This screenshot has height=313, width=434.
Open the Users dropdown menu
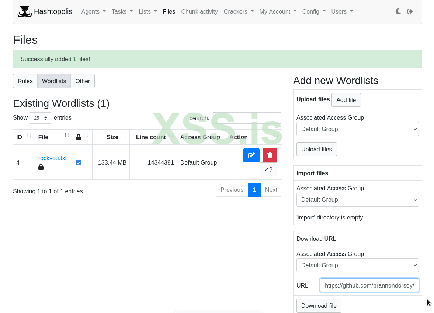pyautogui.click(x=342, y=12)
